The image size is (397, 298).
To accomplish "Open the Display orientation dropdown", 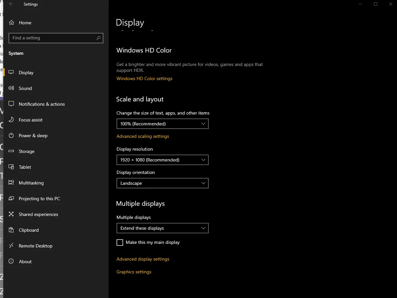I will (x=163, y=183).
